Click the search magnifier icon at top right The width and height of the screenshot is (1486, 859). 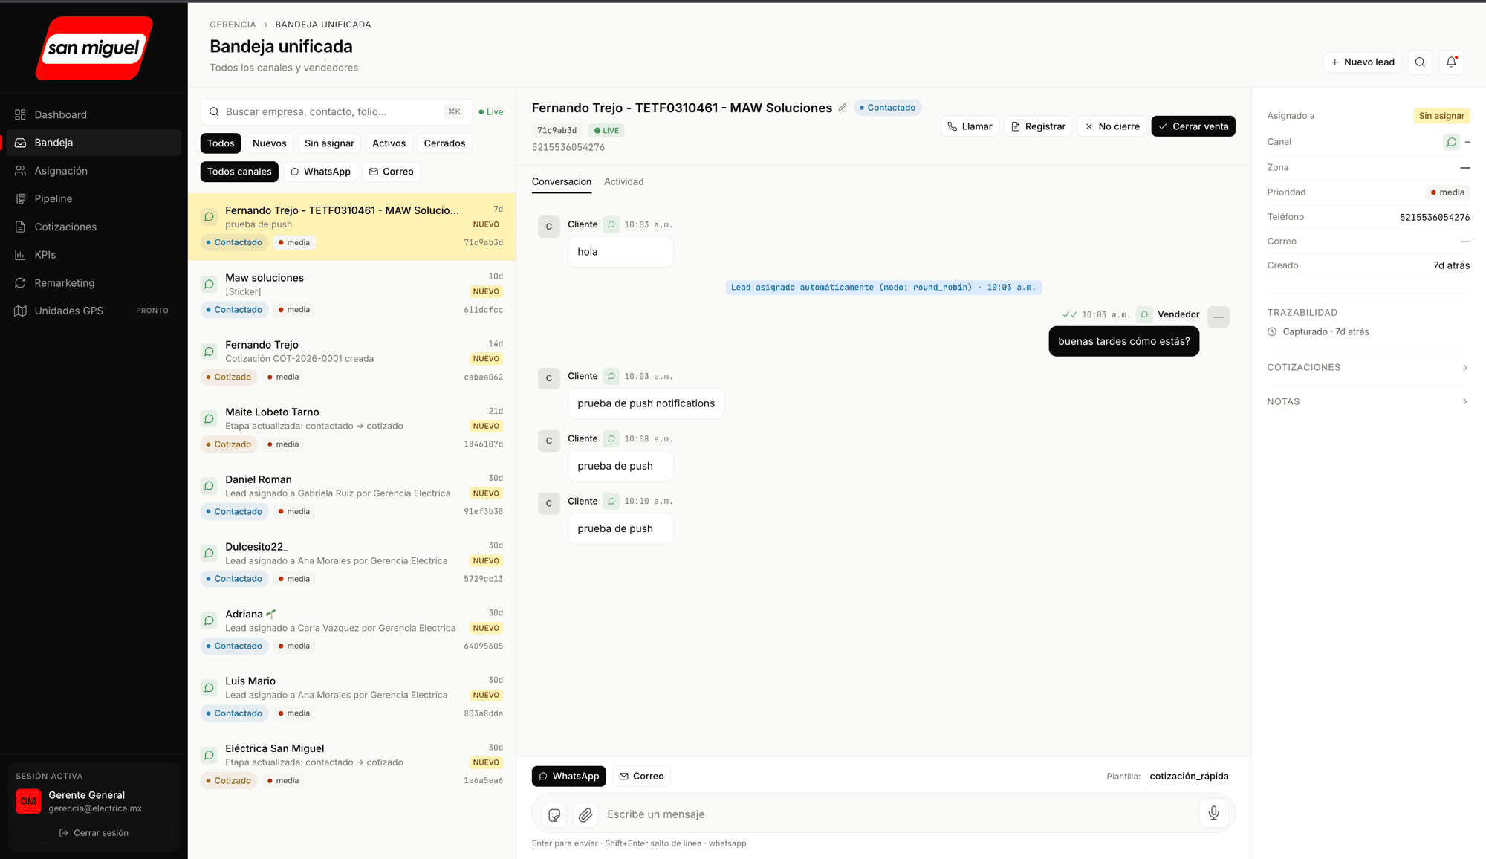tap(1420, 62)
